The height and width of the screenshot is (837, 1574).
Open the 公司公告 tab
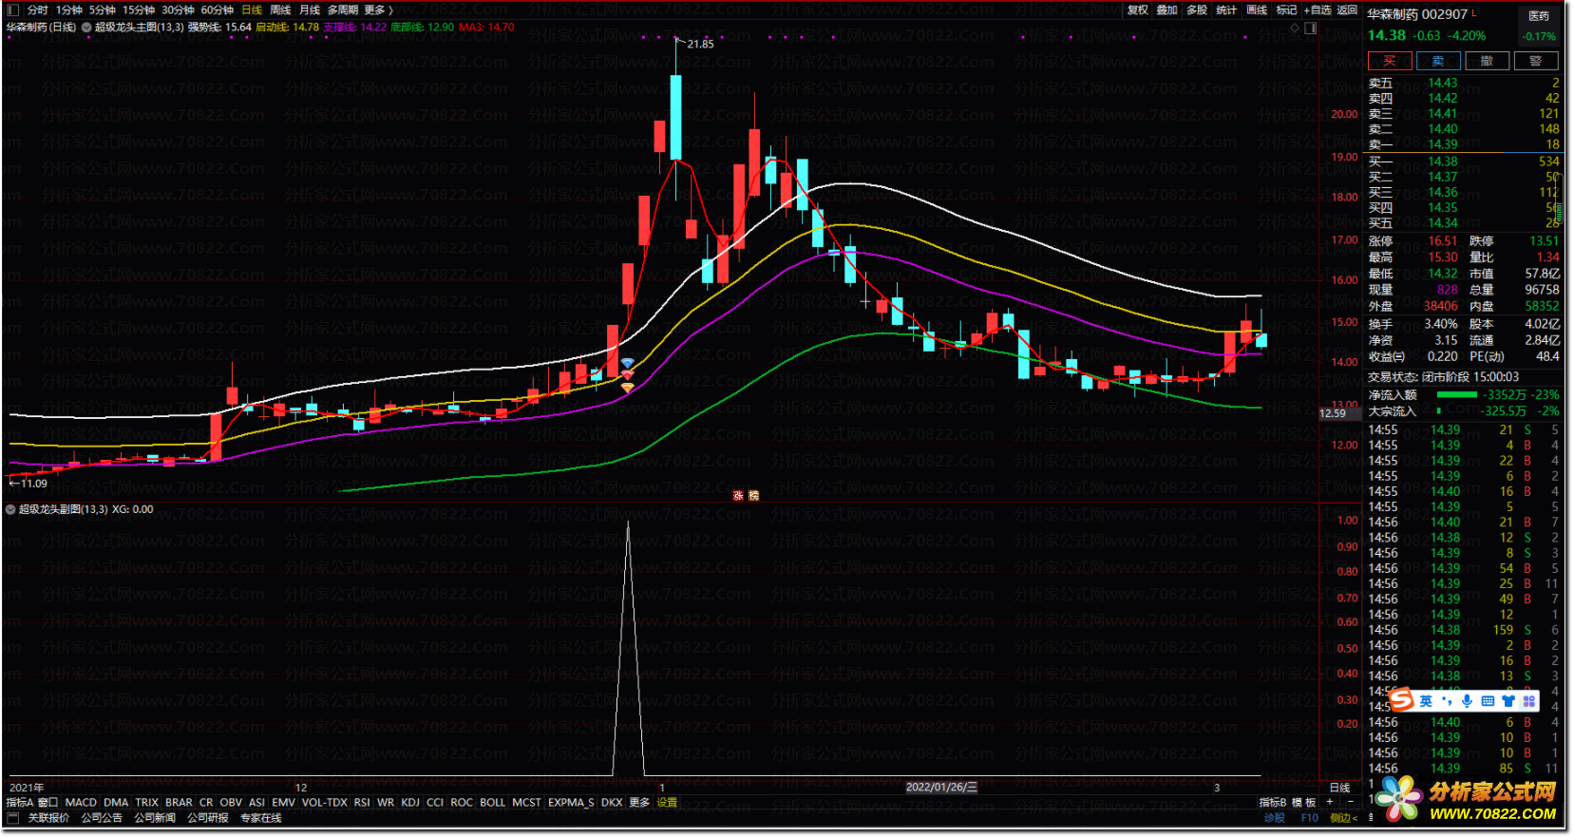pos(102,819)
